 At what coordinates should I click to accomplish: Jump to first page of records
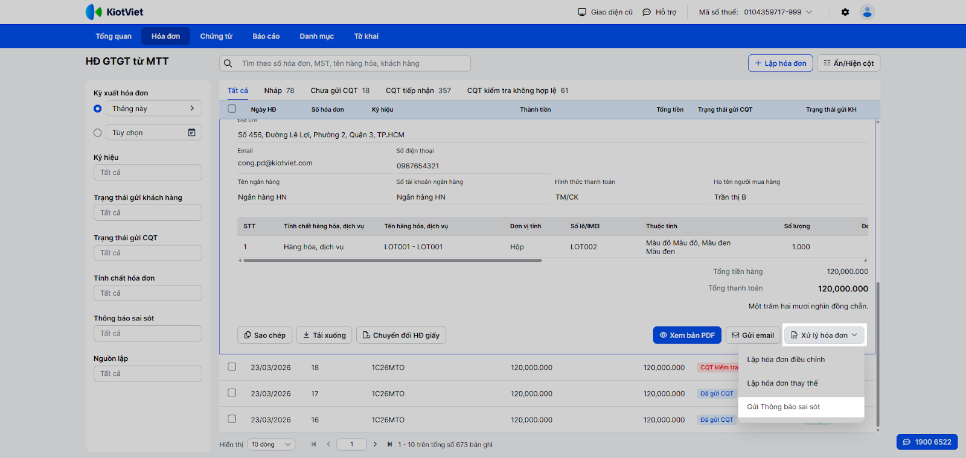click(314, 445)
